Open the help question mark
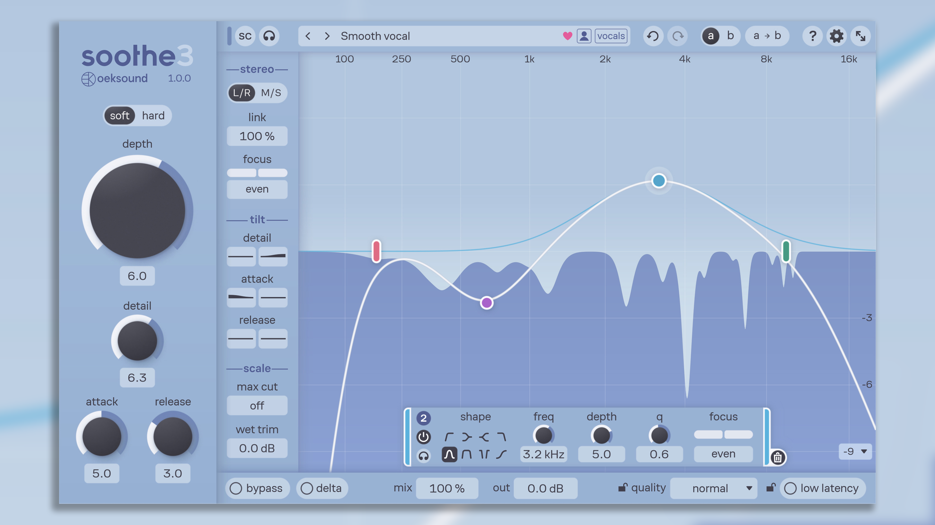The height and width of the screenshot is (525, 935). point(813,36)
